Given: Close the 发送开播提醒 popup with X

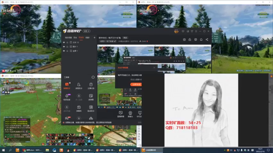Looking at the screenshot, I should 154,67.
